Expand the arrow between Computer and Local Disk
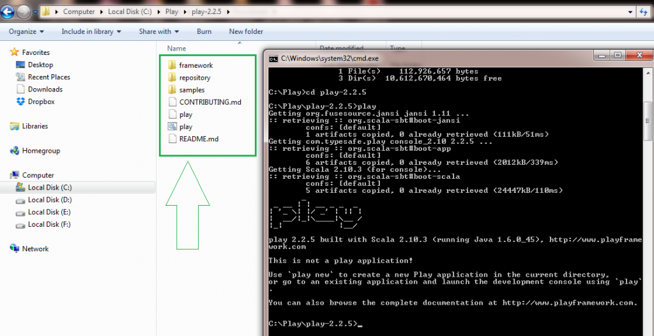Image resolution: width=654 pixels, height=336 pixels. tap(102, 11)
